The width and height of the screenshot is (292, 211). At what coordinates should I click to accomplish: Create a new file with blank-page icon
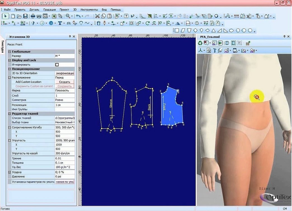pyautogui.click(x=13, y=16)
